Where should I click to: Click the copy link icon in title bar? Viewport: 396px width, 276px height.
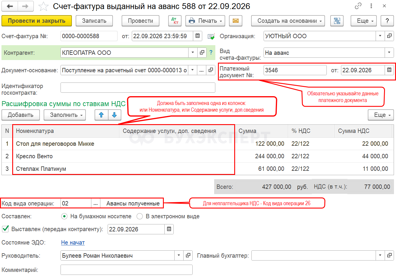358,6
